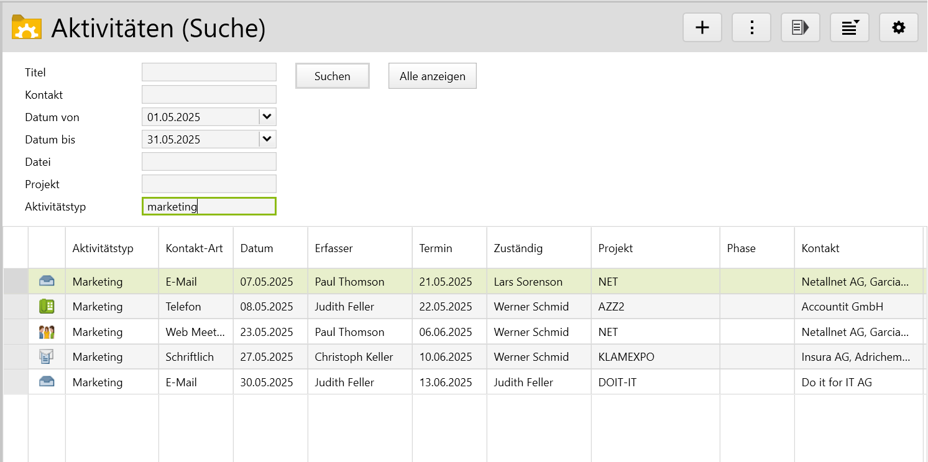Click the written document icon for KLAMEXPO
This screenshot has width=928, height=462.
pos(47,357)
